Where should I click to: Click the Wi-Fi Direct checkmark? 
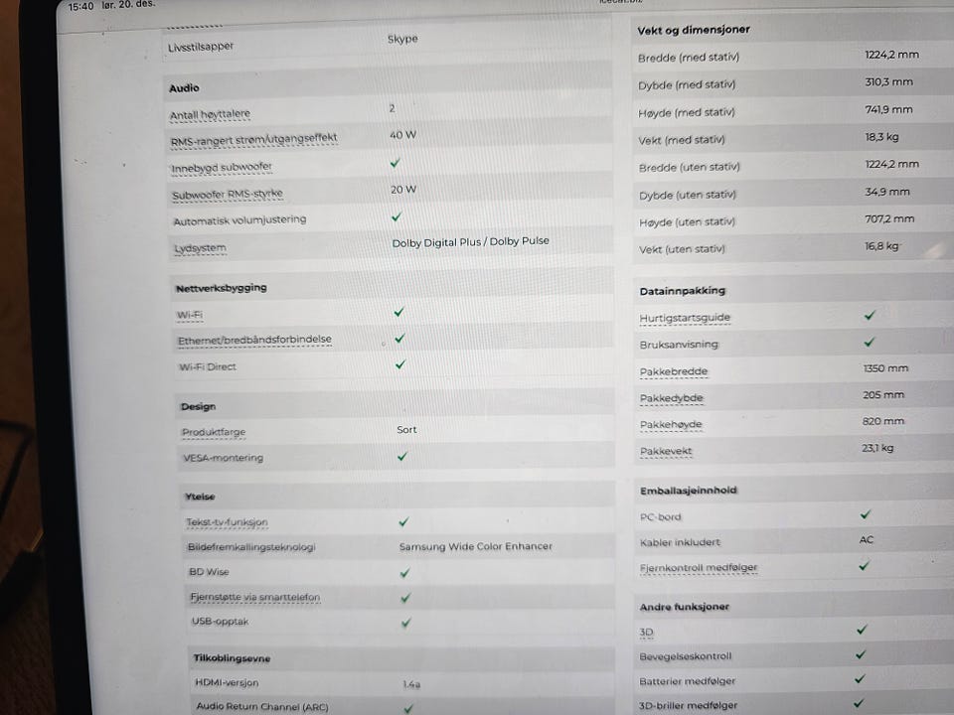click(x=400, y=364)
